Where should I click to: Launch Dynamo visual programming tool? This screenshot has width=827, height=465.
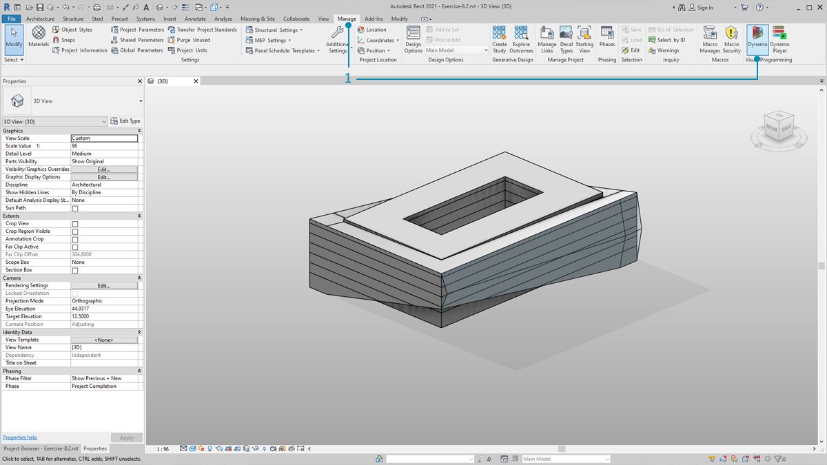pyautogui.click(x=757, y=39)
